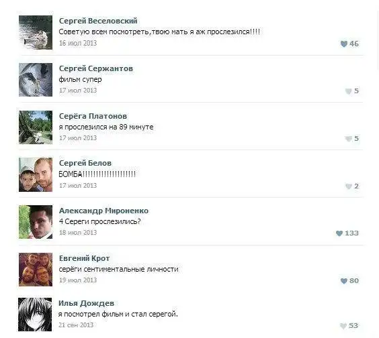This screenshot has height=338, width=379.
Task: Open Серёга Платонов's profile name link
Action: click(93, 116)
